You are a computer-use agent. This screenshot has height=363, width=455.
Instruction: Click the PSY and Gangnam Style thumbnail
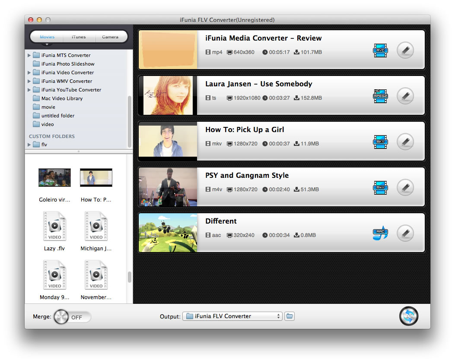click(x=168, y=187)
